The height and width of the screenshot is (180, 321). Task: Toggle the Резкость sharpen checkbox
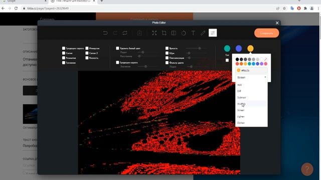(x=87, y=58)
